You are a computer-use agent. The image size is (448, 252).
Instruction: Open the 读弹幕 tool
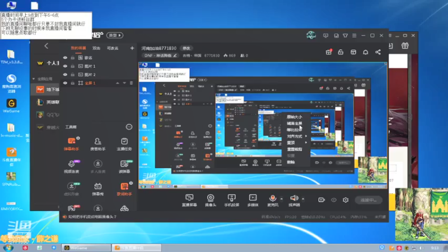(x=124, y=166)
